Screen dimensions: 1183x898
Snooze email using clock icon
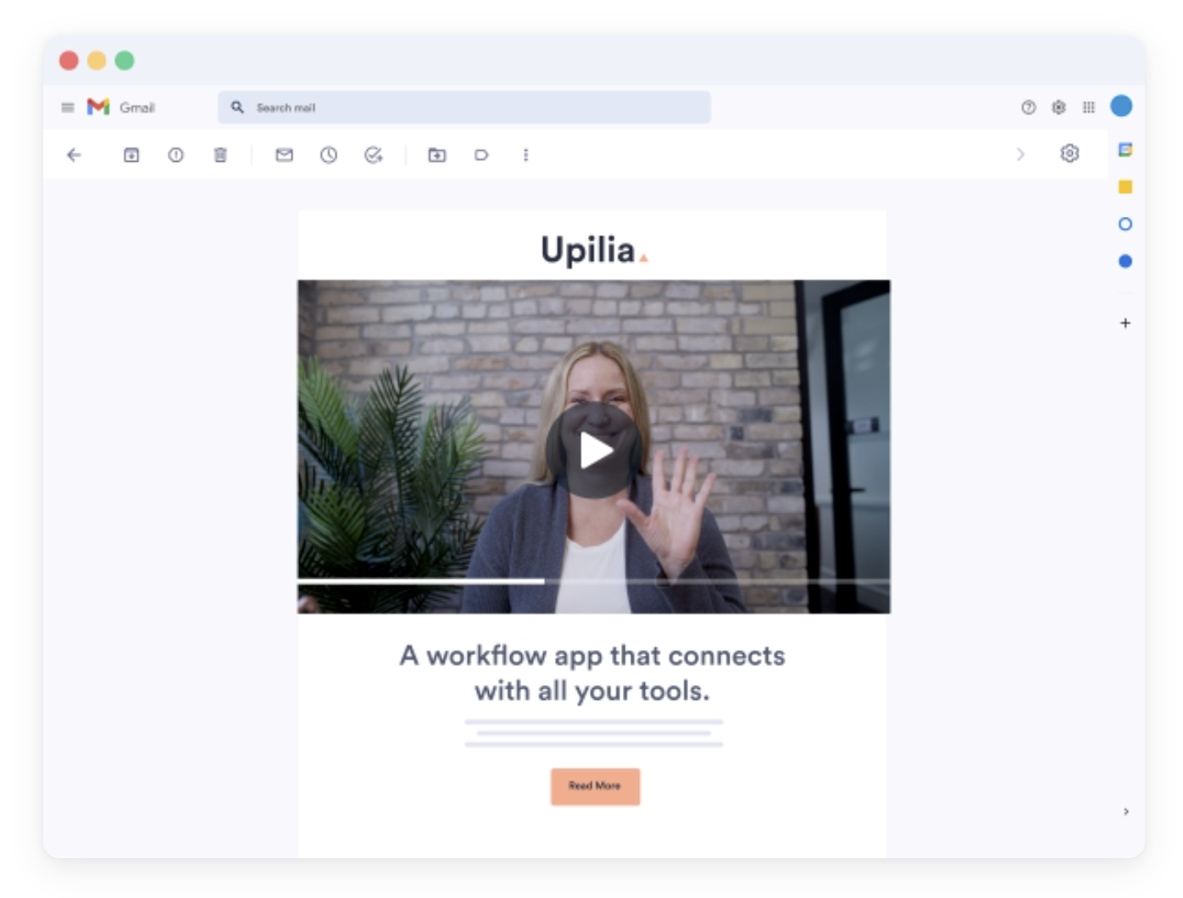pos(329,155)
